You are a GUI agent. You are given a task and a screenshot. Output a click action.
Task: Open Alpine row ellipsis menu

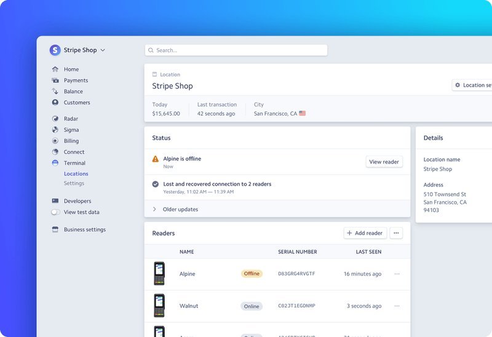pyautogui.click(x=397, y=274)
